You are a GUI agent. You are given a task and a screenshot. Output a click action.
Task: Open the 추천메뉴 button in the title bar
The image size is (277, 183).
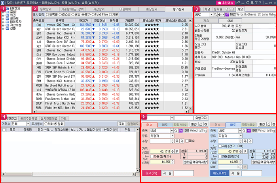point(226,3)
